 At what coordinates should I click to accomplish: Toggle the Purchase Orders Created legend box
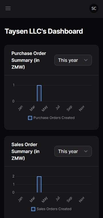(x=30, y=118)
